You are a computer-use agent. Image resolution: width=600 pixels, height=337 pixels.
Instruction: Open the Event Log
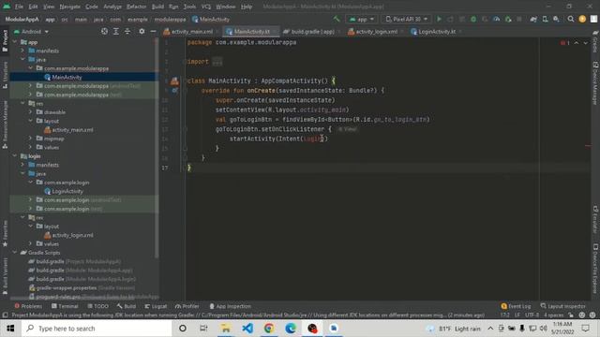pos(516,306)
